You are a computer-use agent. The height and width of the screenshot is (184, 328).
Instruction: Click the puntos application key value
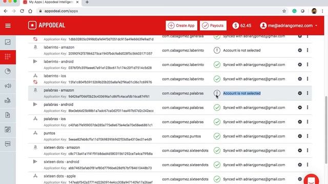click(110, 140)
